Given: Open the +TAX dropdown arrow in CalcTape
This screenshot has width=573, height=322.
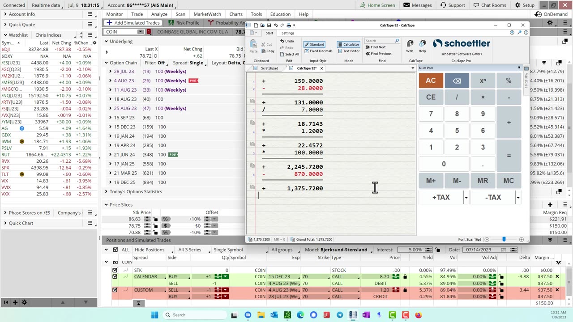Looking at the screenshot, I should pos(466,197).
